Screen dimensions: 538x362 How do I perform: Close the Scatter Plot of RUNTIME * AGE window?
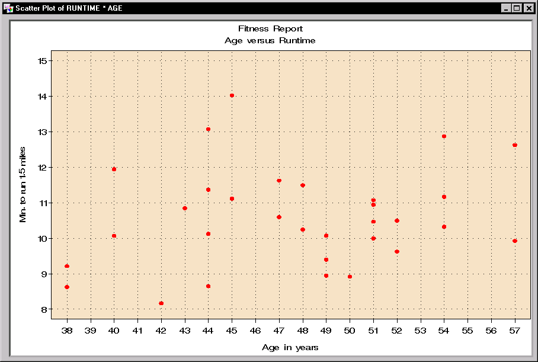tap(527, 8)
